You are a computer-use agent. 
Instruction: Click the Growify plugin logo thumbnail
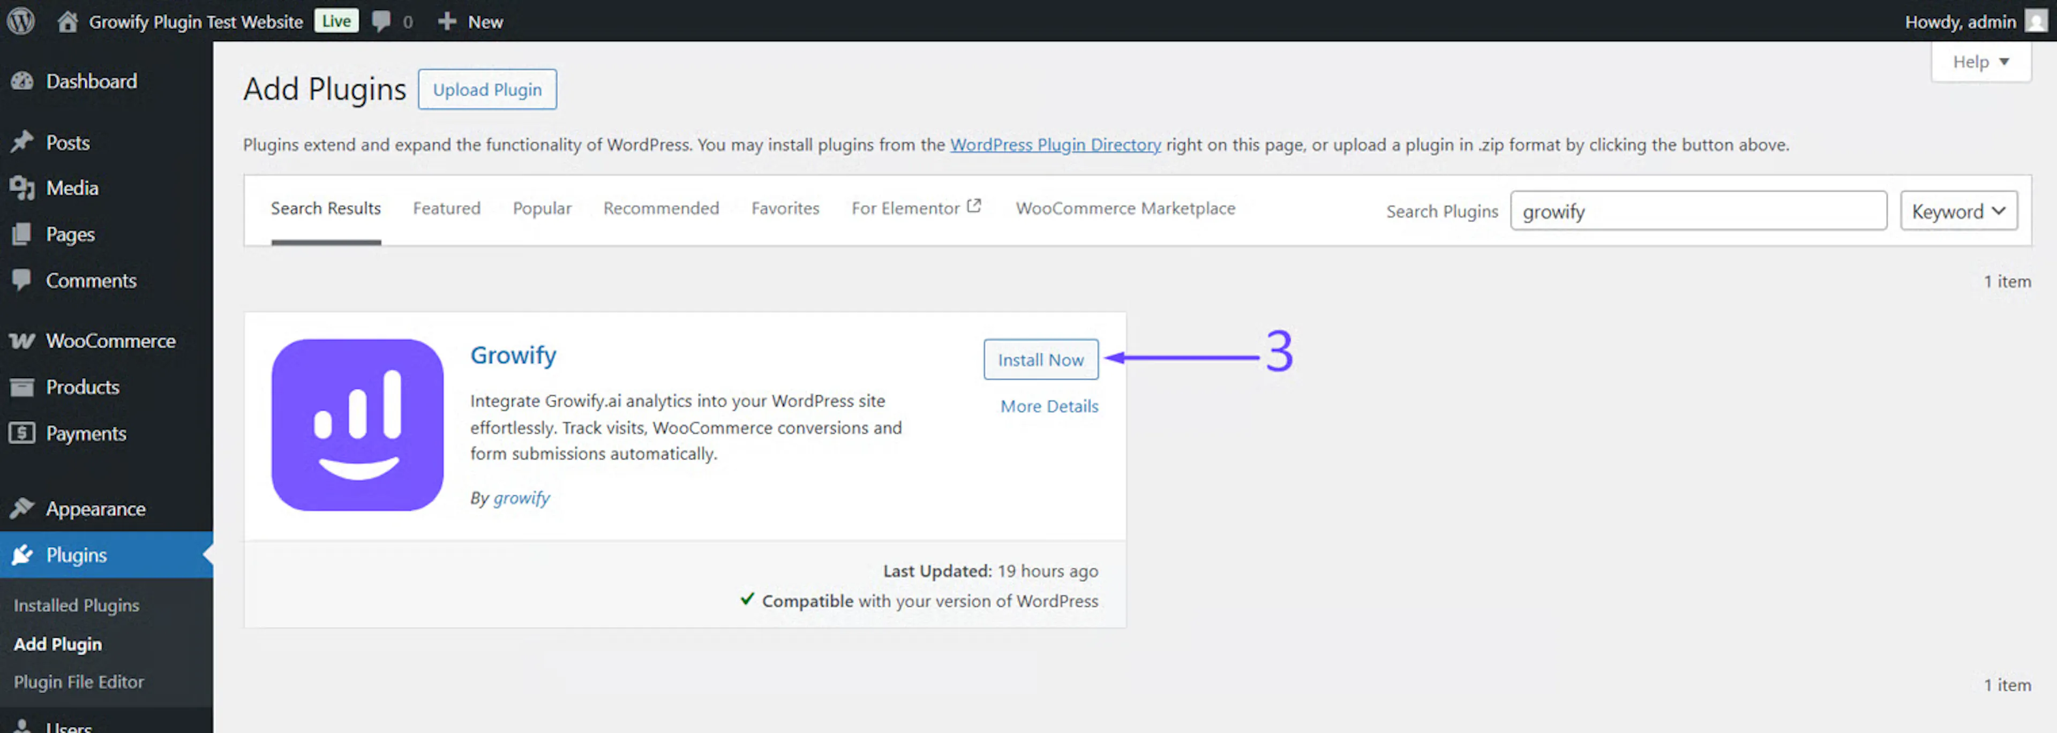pyautogui.click(x=357, y=425)
